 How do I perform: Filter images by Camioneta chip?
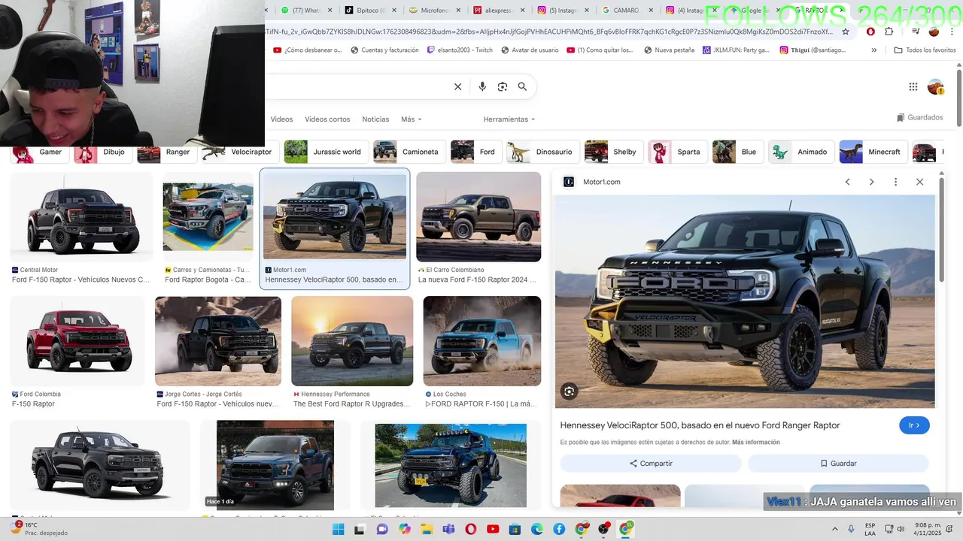(x=410, y=152)
